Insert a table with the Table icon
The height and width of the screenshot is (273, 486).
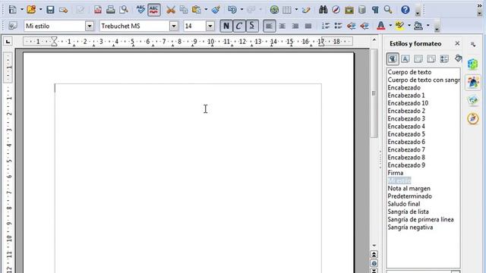[x=287, y=10]
